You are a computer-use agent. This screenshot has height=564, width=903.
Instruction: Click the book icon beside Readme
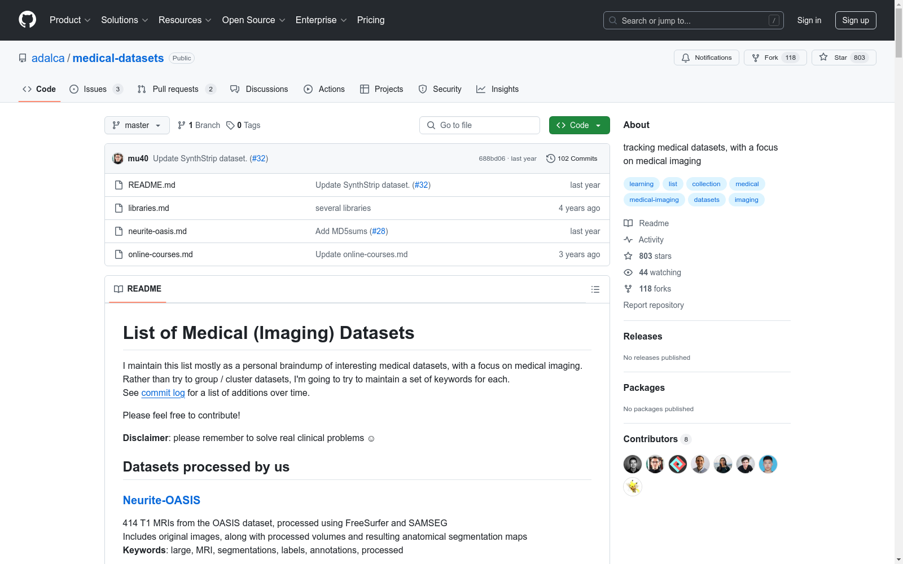tap(628, 223)
